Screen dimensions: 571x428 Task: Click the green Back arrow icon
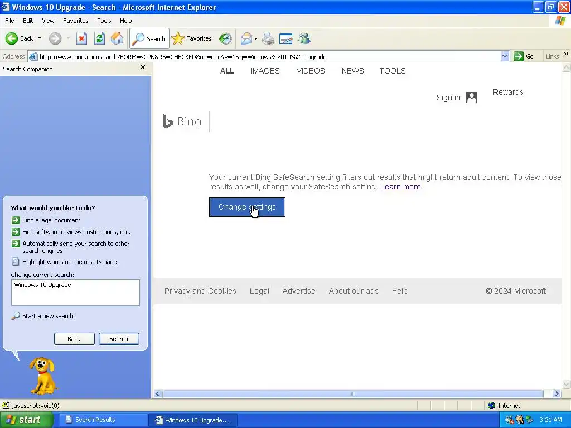12,38
